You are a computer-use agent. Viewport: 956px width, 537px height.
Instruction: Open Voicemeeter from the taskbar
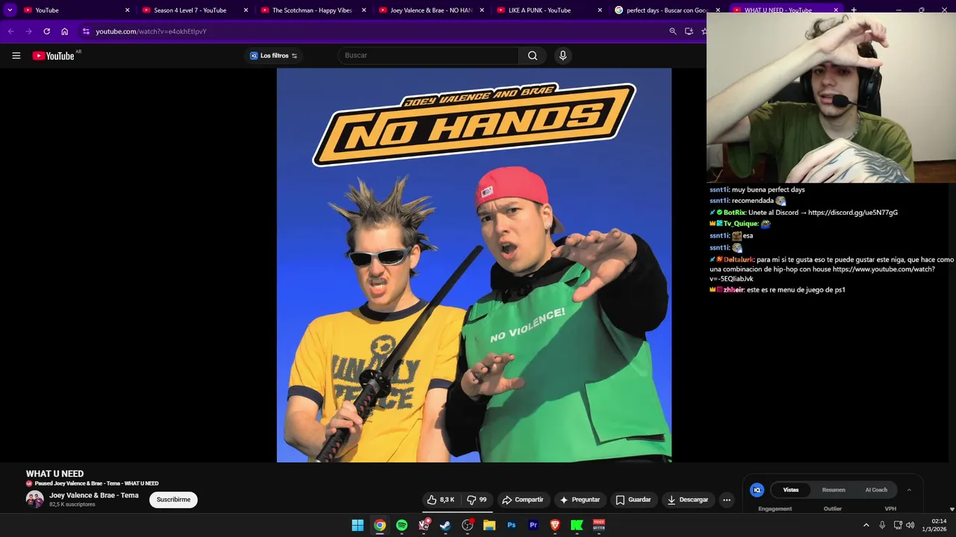599,525
